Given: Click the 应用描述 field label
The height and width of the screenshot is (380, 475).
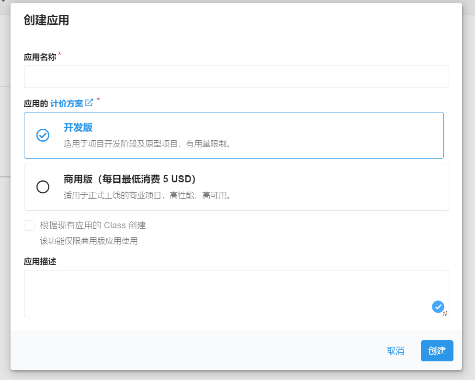Looking at the screenshot, I should click(x=40, y=261).
